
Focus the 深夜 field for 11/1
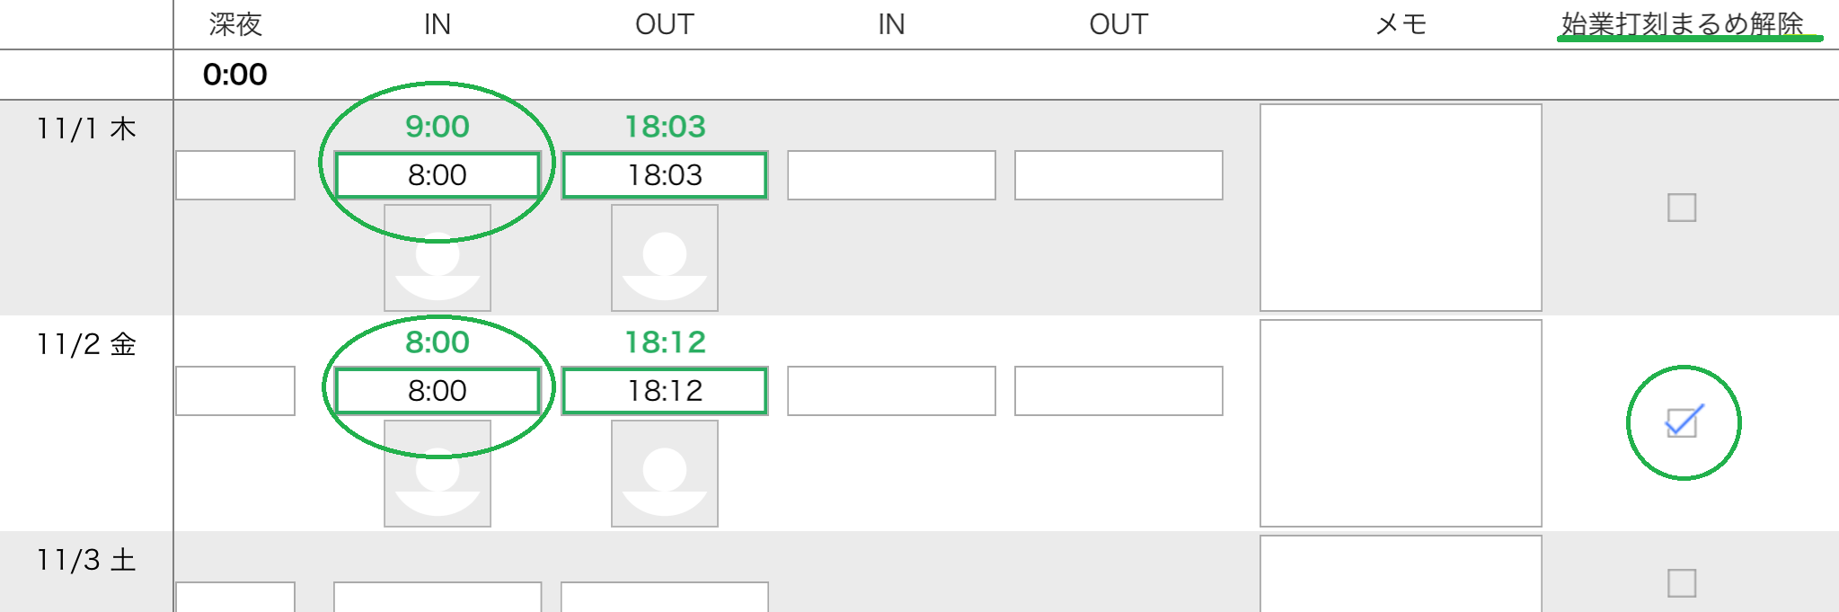(x=235, y=175)
